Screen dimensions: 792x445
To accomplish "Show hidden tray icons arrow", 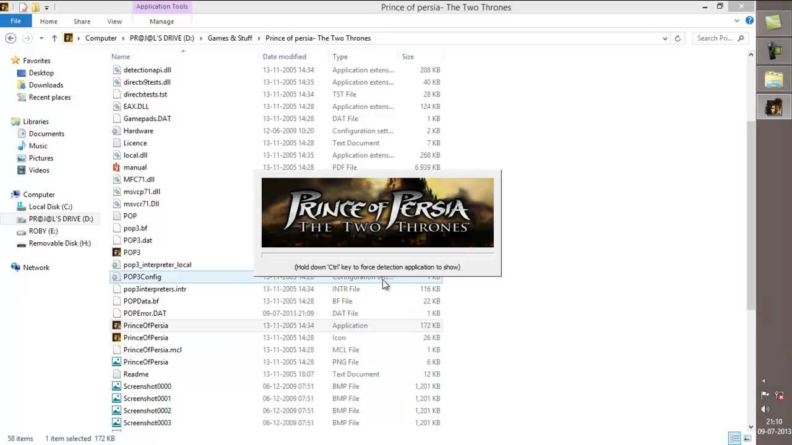I will click(x=763, y=381).
